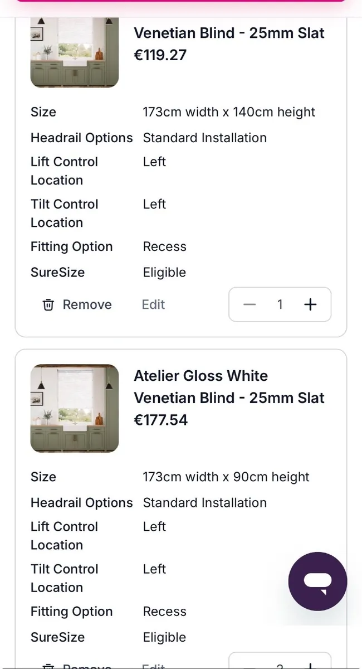The height and width of the screenshot is (669, 362).
Task: Edit the 90cm height Atelier blind
Action: (153, 665)
